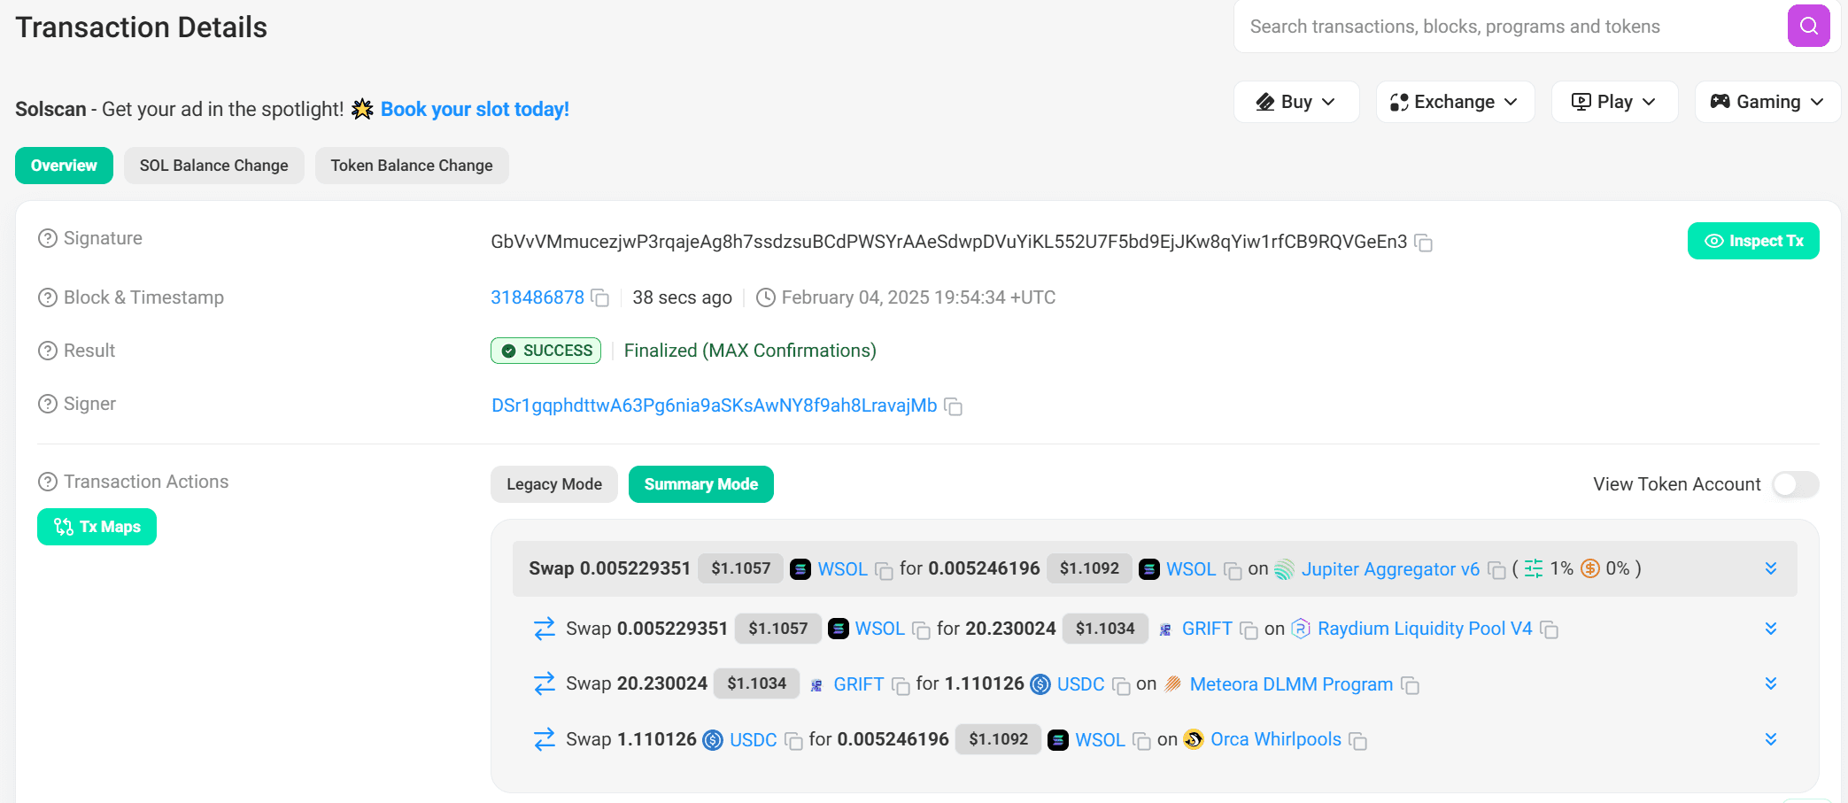Click the purple search icon button
This screenshot has width=1848, height=803.
[1808, 26]
